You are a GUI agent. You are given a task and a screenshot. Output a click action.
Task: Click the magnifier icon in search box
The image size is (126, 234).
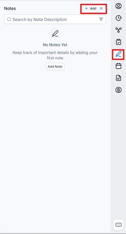click(x=9, y=19)
